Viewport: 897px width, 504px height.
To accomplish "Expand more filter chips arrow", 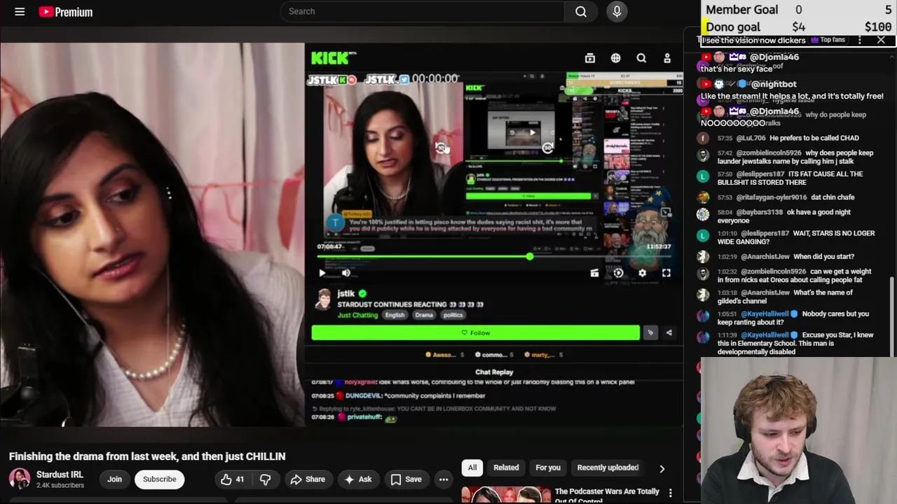I will 662,468.
